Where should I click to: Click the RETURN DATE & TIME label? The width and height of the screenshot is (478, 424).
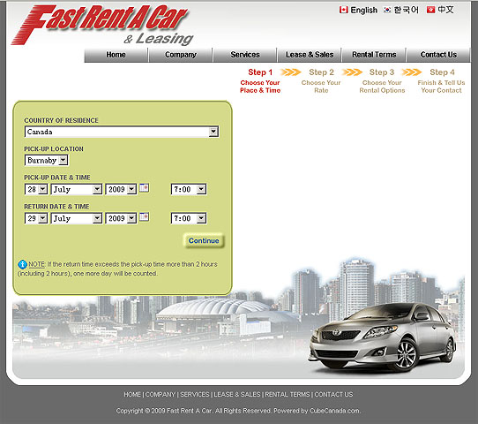click(56, 207)
